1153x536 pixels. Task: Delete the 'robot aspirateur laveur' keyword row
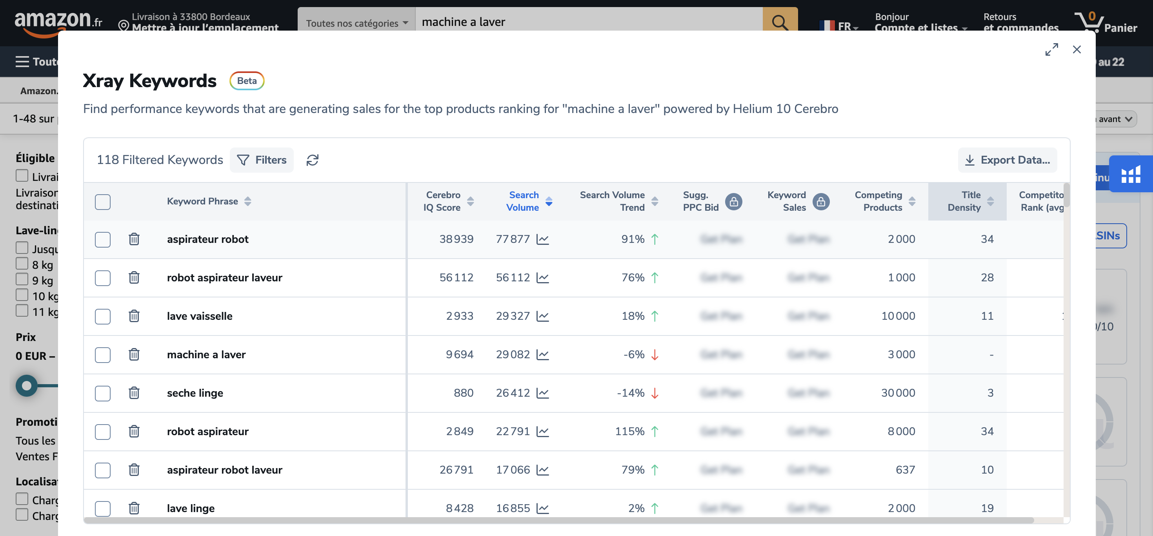134,278
